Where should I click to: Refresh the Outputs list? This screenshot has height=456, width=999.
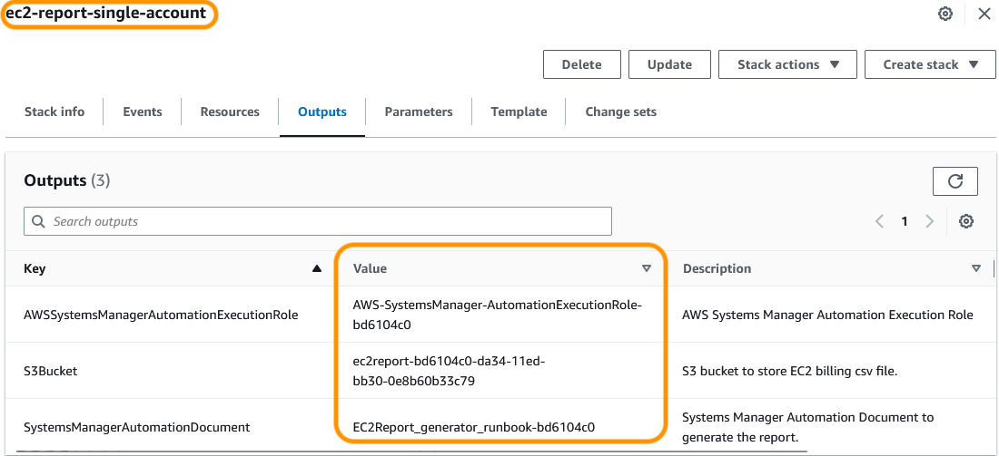(x=955, y=181)
